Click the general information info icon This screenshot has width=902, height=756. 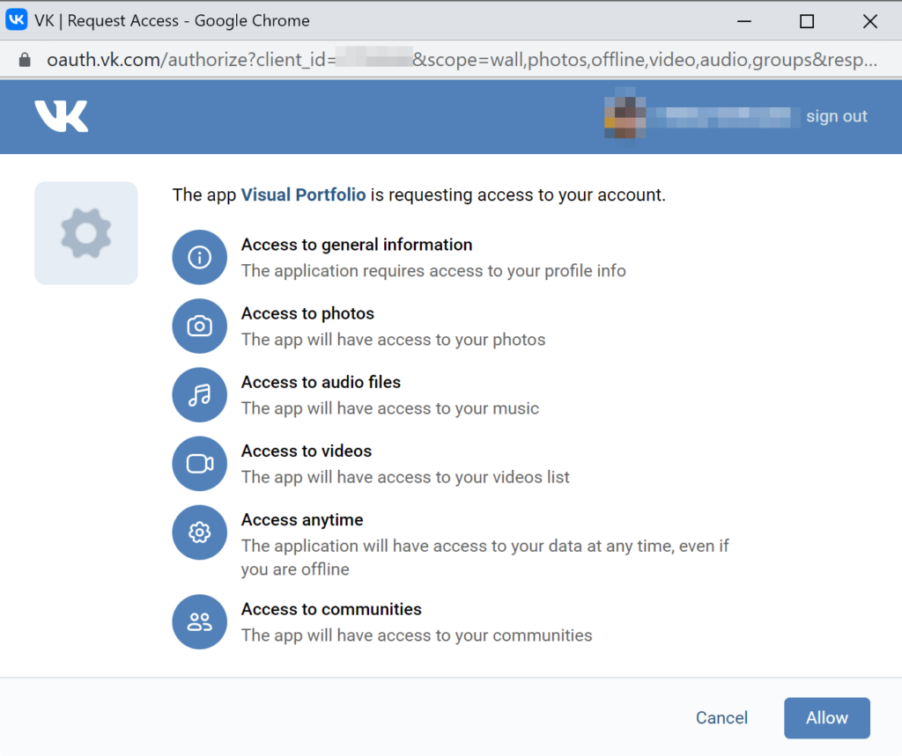point(200,257)
